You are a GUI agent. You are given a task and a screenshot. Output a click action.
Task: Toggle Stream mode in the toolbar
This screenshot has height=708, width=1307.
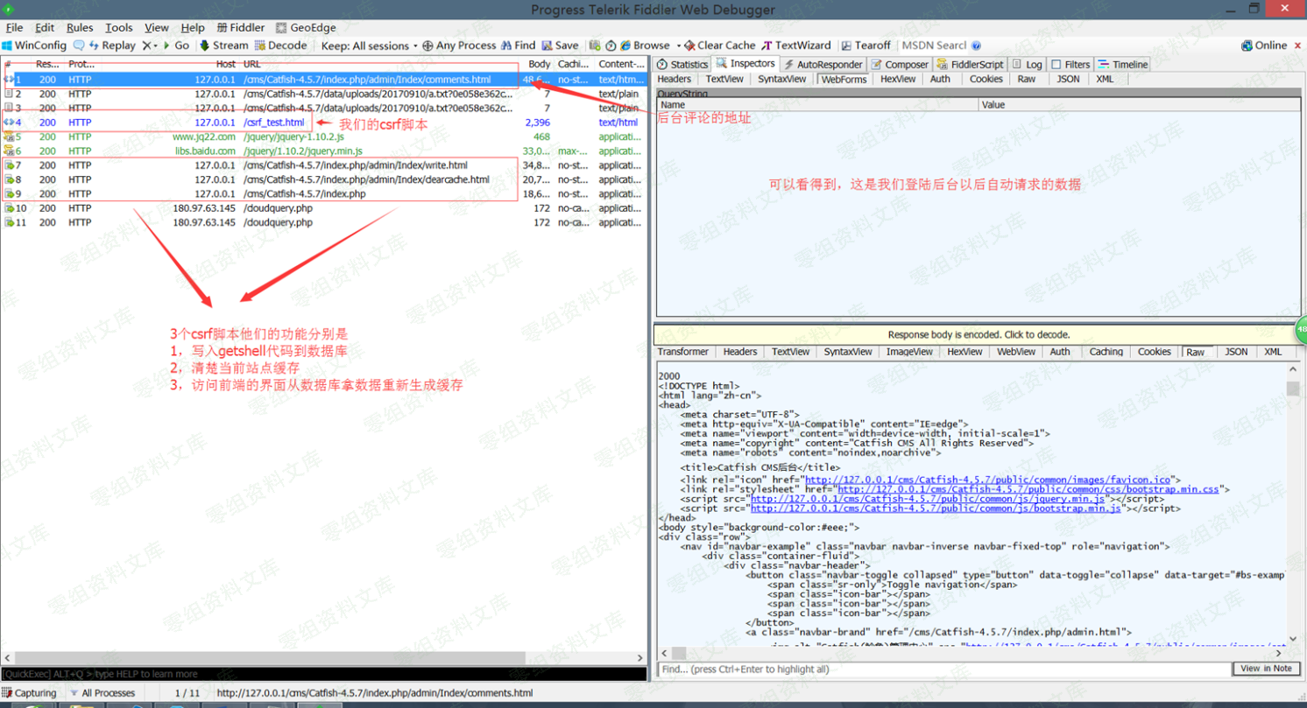(223, 46)
